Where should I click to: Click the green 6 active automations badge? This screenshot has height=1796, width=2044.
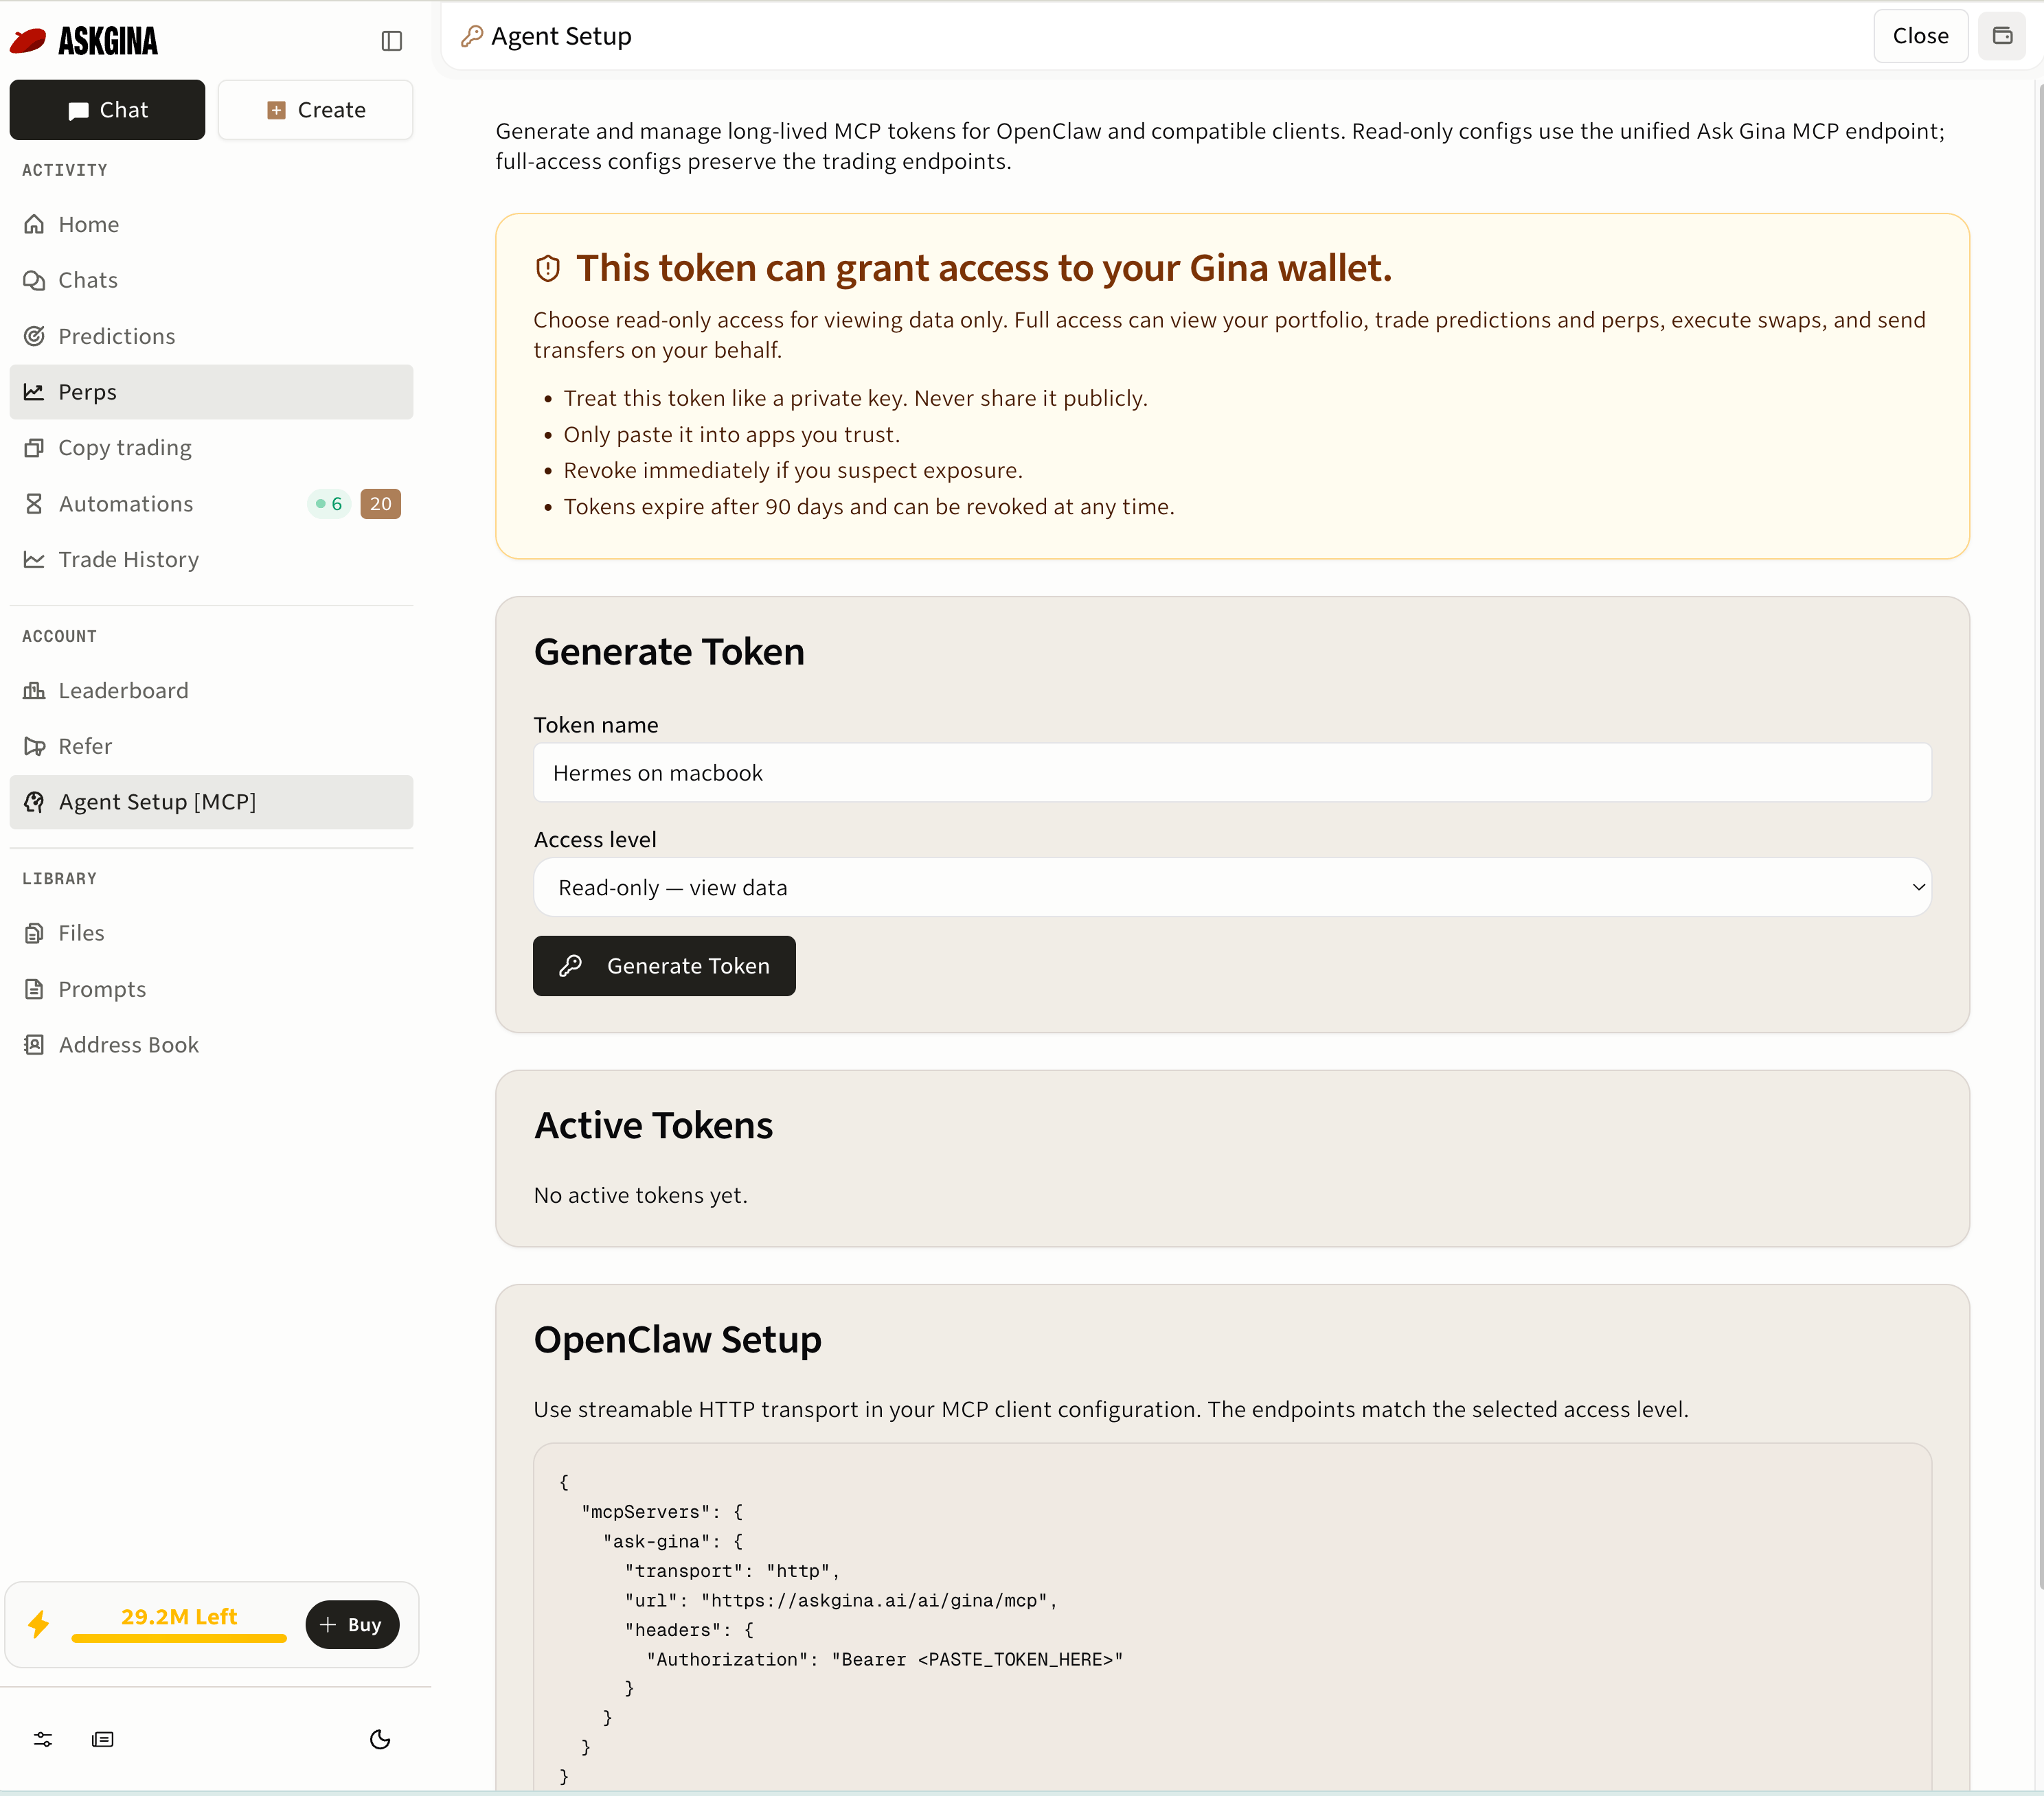[329, 504]
